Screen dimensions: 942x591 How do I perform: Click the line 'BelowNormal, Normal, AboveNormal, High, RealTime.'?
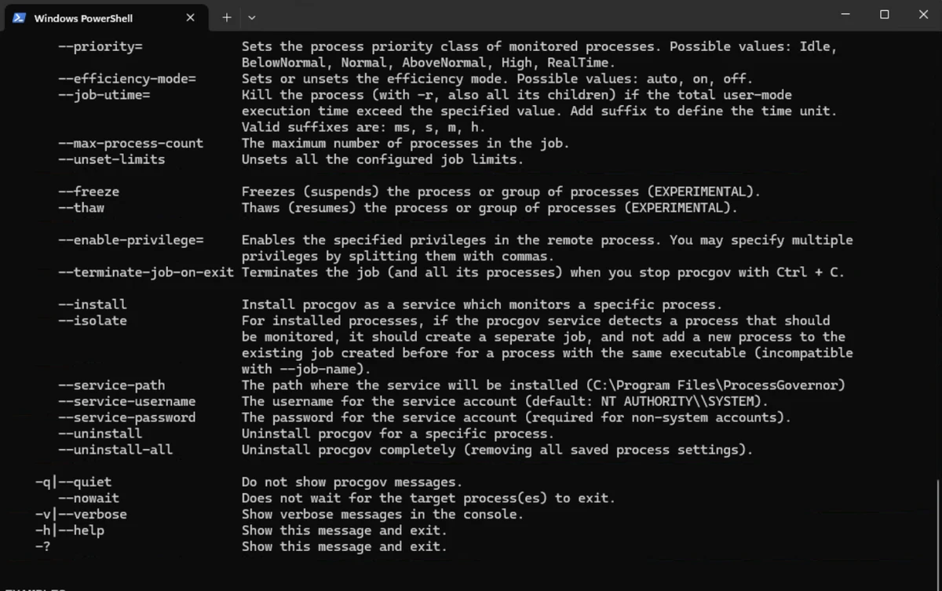tap(429, 63)
